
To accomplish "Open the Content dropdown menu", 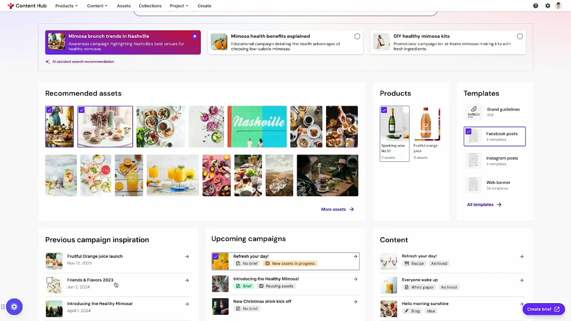I will pos(97,6).
